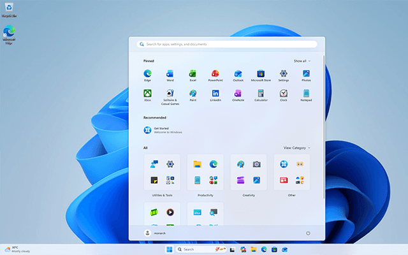Open the pinned Outlook app

(238, 75)
